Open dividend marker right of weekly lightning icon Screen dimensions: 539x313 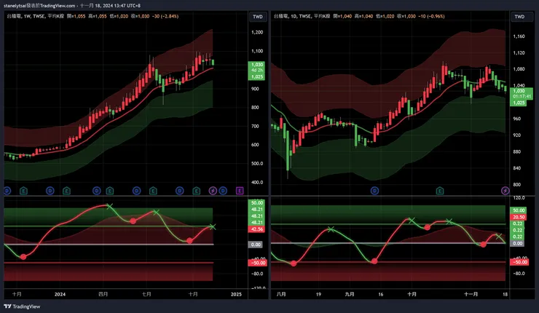[223, 191]
